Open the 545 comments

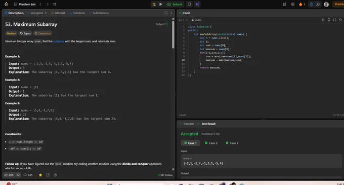coord(28,175)
